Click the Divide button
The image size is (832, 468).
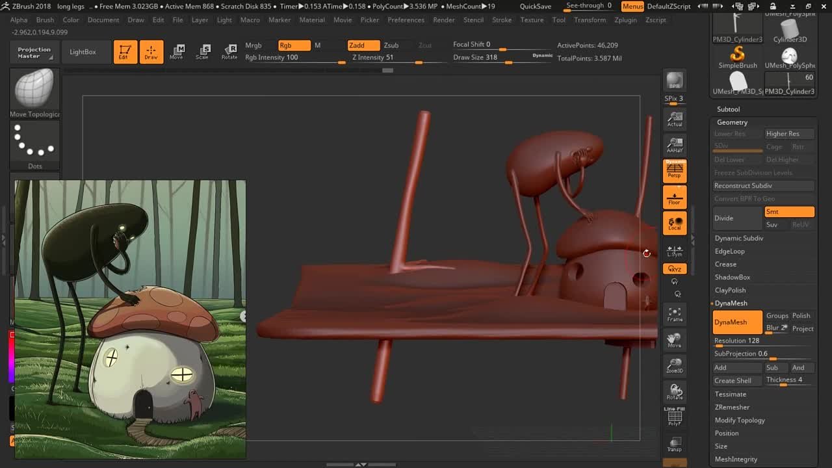coord(737,218)
